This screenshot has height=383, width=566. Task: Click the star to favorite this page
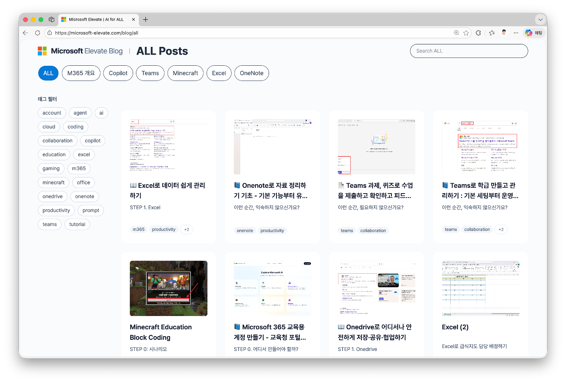[466, 33]
